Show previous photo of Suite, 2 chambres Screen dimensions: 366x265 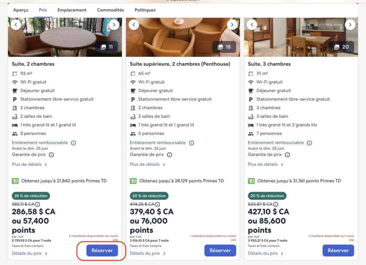pos(16,25)
